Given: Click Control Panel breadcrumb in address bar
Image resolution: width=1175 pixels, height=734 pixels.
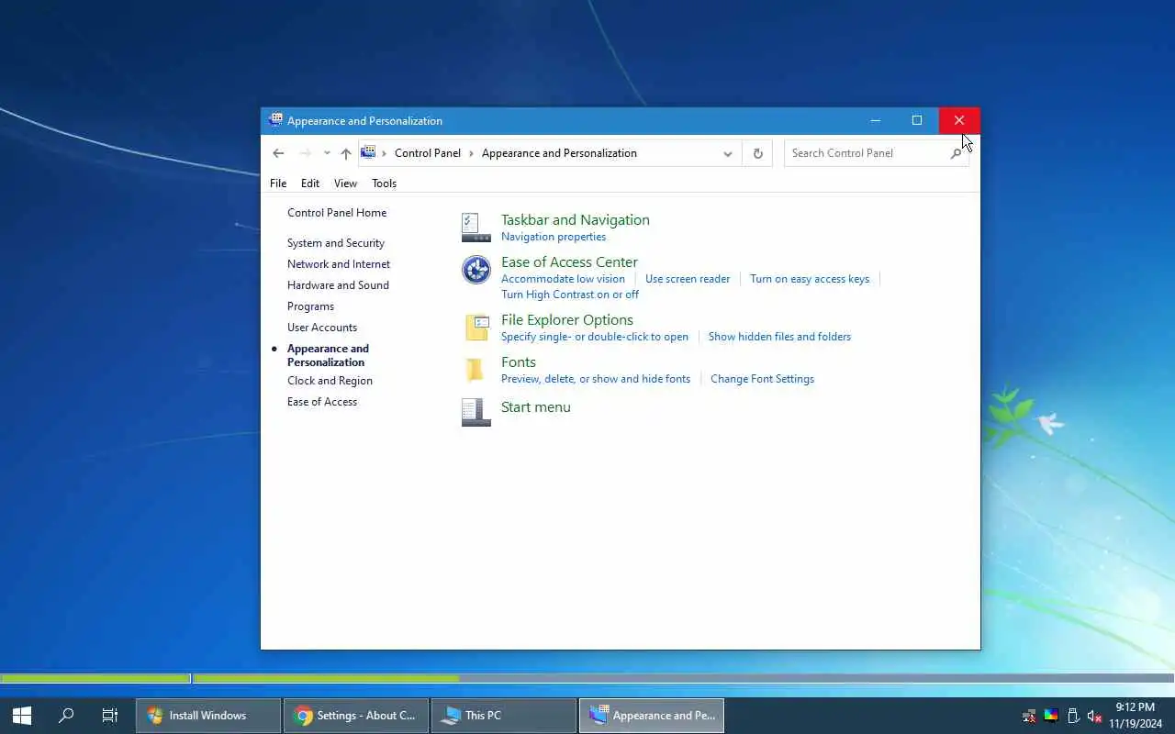Looking at the screenshot, I should click(x=428, y=153).
